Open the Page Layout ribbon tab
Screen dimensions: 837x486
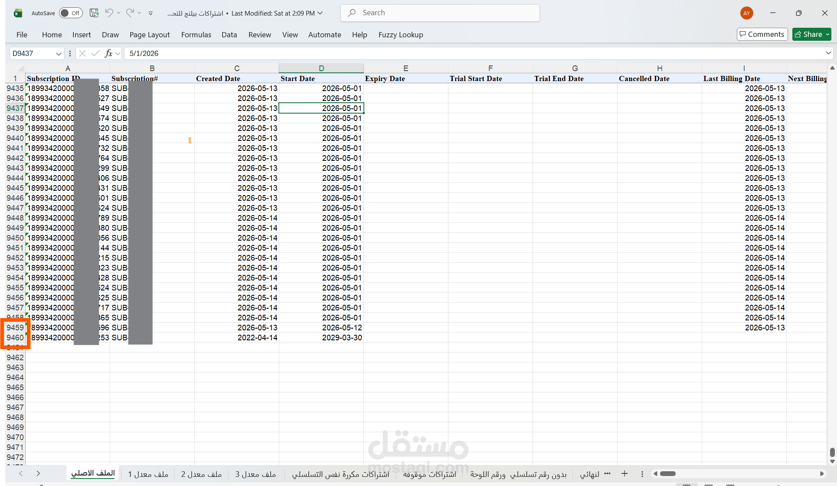click(x=150, y=35)
